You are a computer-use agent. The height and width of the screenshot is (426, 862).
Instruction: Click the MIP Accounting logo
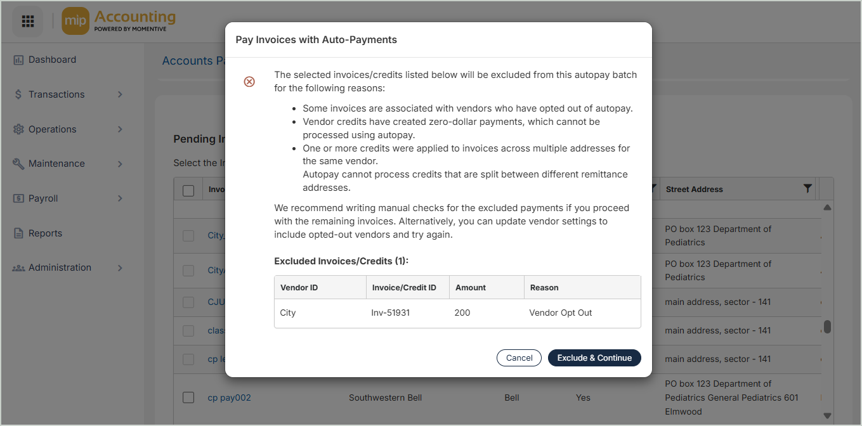click(119, 21)
